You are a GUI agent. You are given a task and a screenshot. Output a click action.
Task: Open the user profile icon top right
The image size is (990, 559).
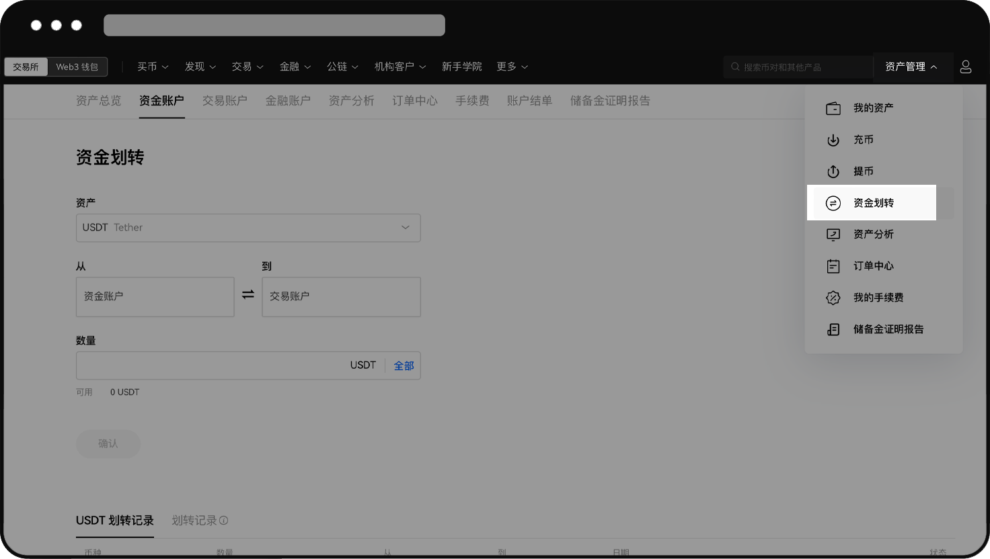click(966, 67)
